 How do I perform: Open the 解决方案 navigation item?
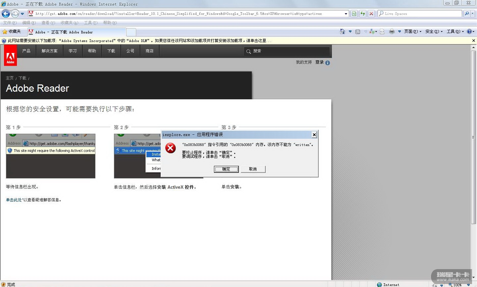point(50,51)
